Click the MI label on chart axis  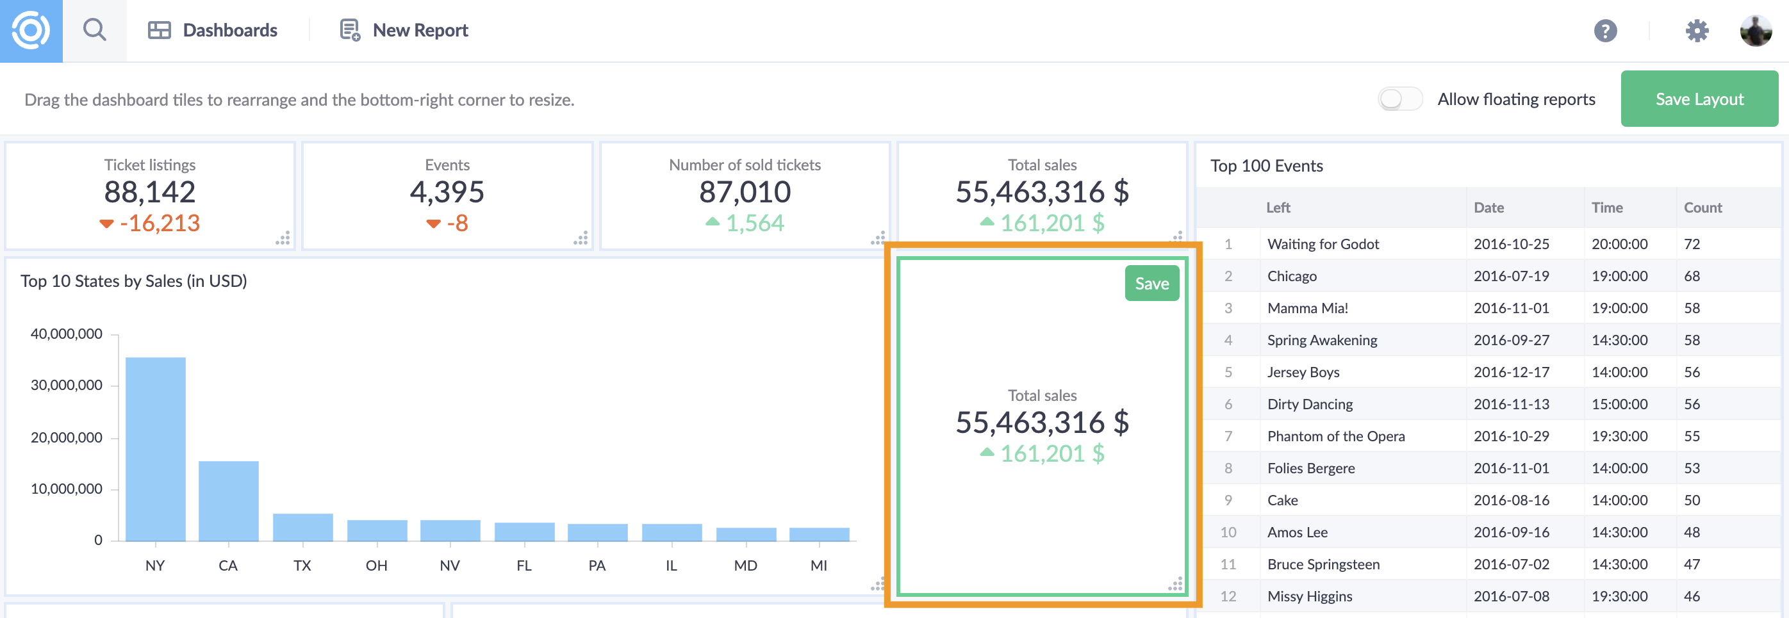coord(819,565)
